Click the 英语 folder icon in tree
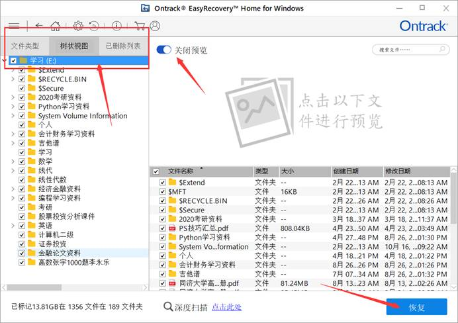Viewport: 458px width, 323px height. (32, 226)
